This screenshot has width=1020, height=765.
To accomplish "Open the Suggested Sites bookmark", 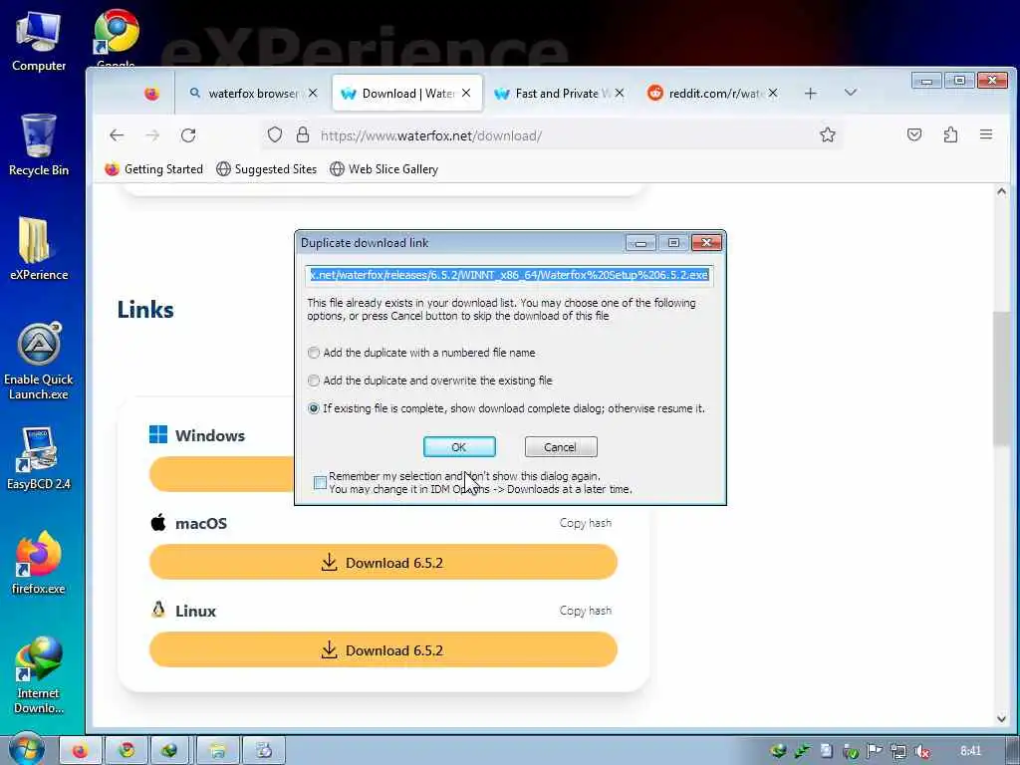I will tap(267, 169).
